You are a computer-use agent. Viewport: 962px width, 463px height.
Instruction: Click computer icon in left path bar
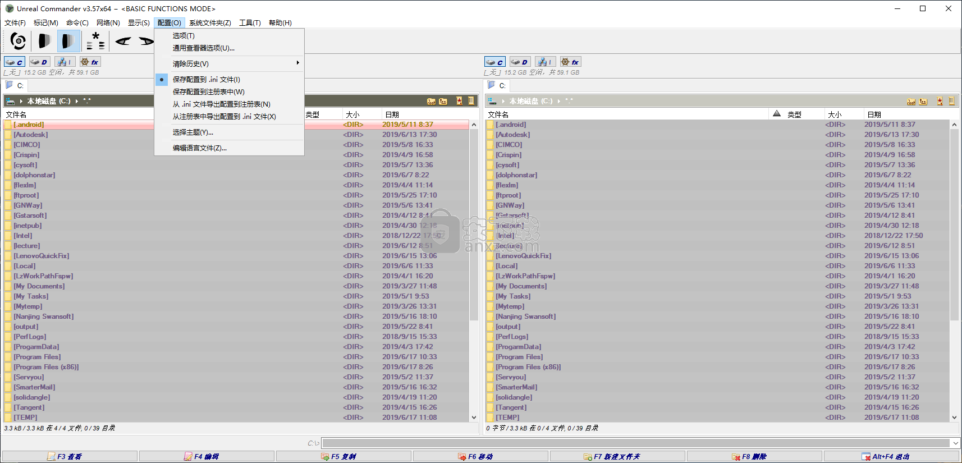pyautogui.click(x=11, y=101)
